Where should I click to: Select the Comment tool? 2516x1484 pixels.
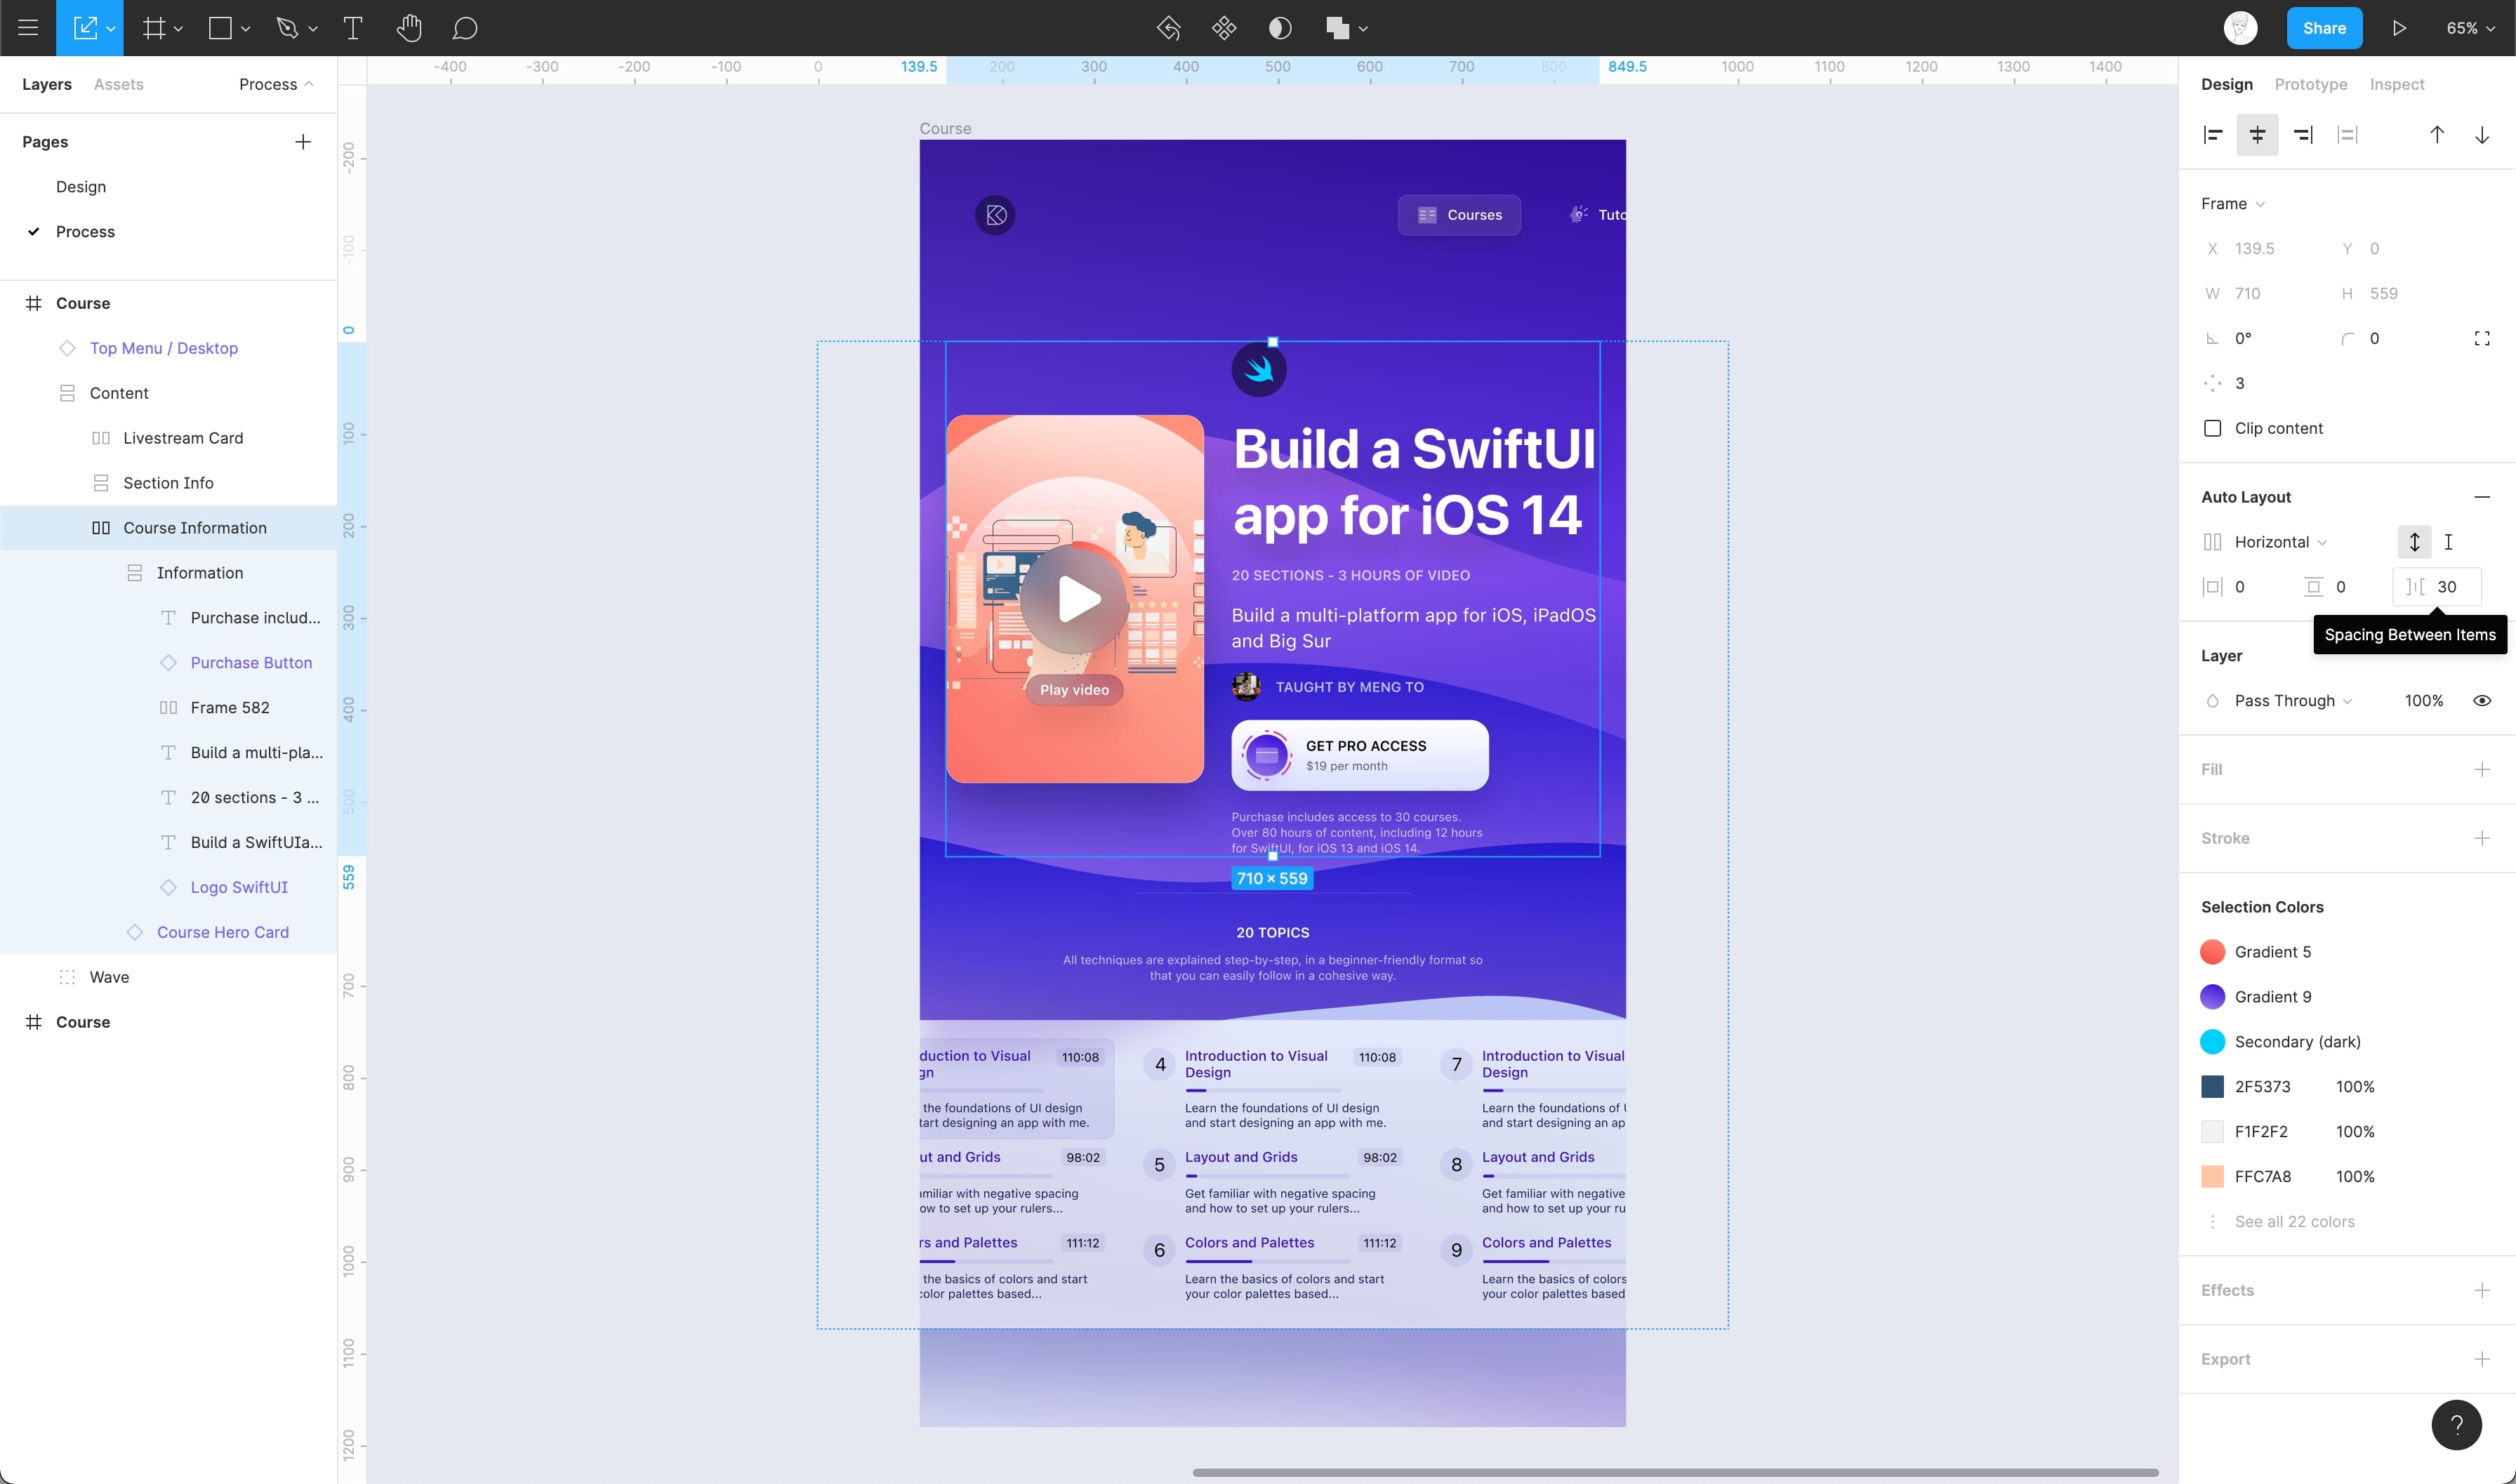click(x=464, y=28)
